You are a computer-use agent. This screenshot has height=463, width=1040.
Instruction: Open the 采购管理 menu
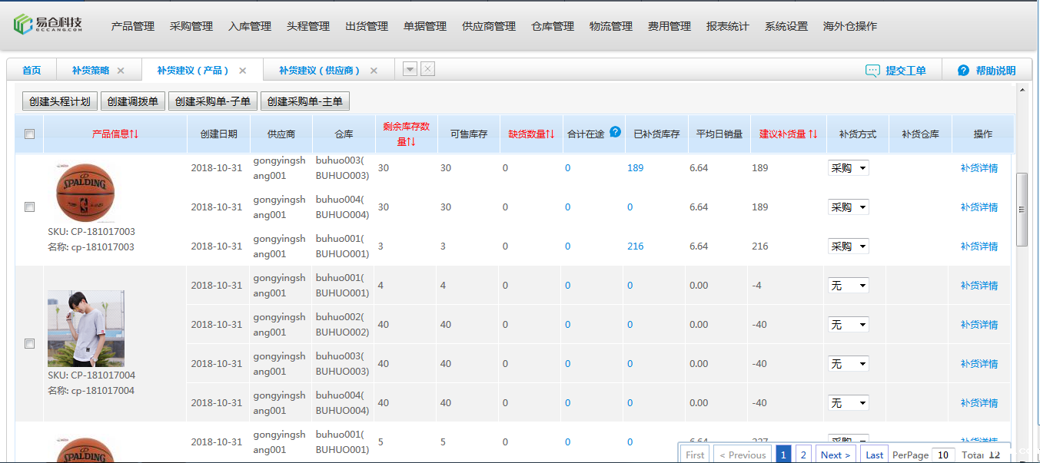click(x=191, y=26)
